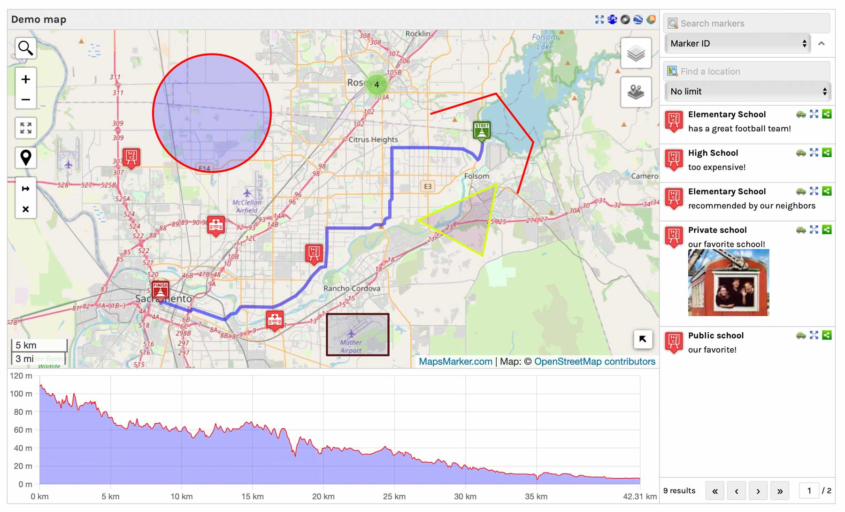Open the map in Google Earth
845x512 pixels.
pos(638,19)
